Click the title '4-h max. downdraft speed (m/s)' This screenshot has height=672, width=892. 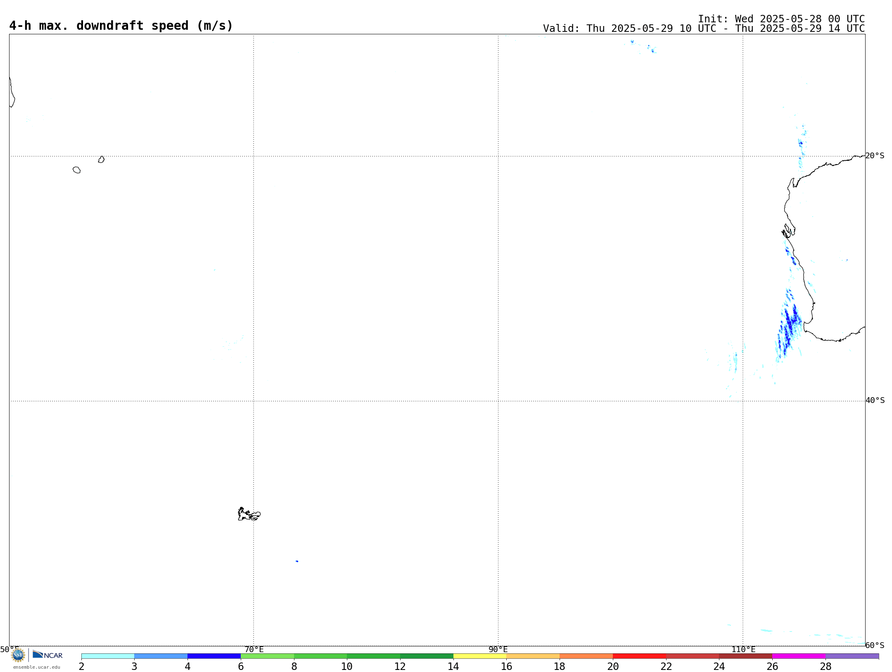[x=121, y=26]
